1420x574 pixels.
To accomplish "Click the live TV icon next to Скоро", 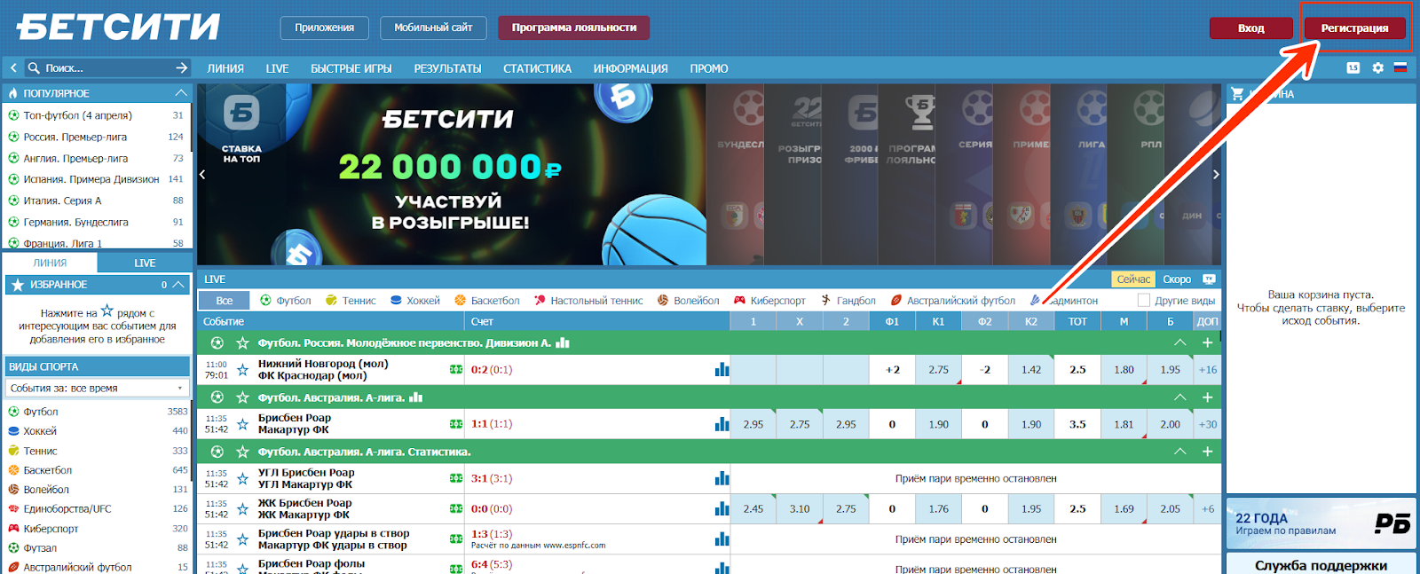I will coord(1208,279).
